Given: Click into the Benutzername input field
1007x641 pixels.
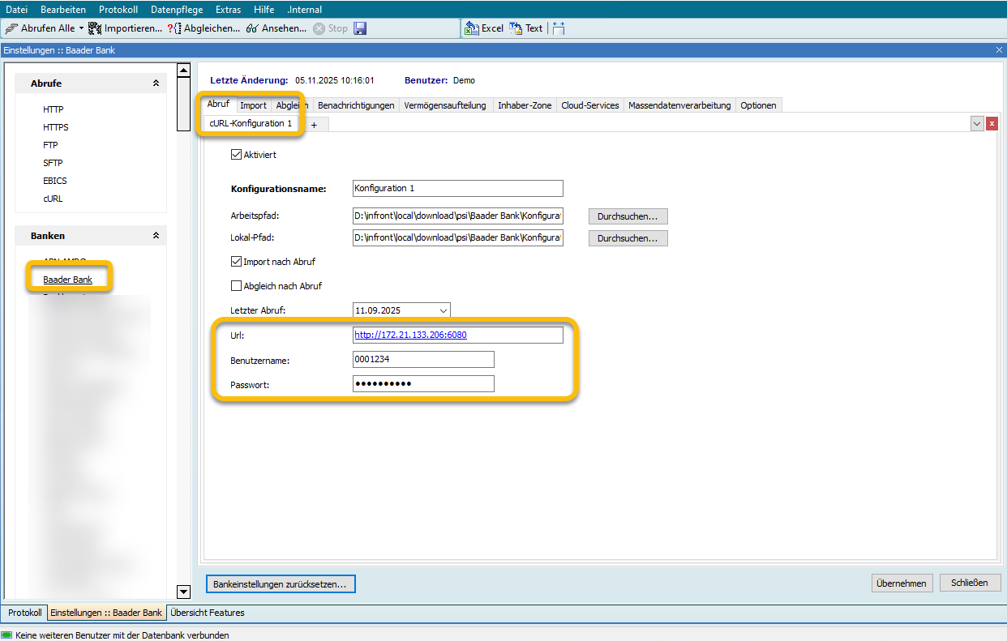Looking at the screenshot, I should (422, 360).
